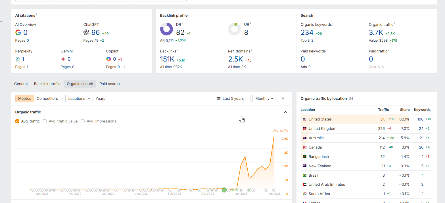Switch to the Backlink profile tab
Image resolution: width=445 pixels, height=203 pixels.
coord(47,84)
